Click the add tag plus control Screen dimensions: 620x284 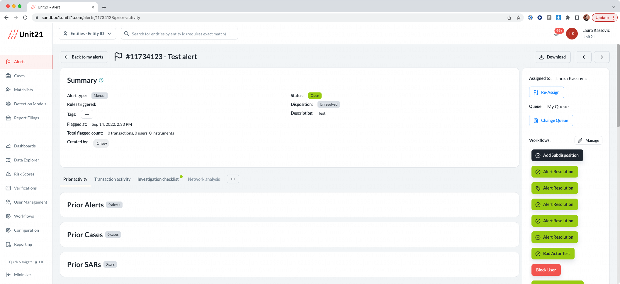pyautogui.click(x=87, y=114)
